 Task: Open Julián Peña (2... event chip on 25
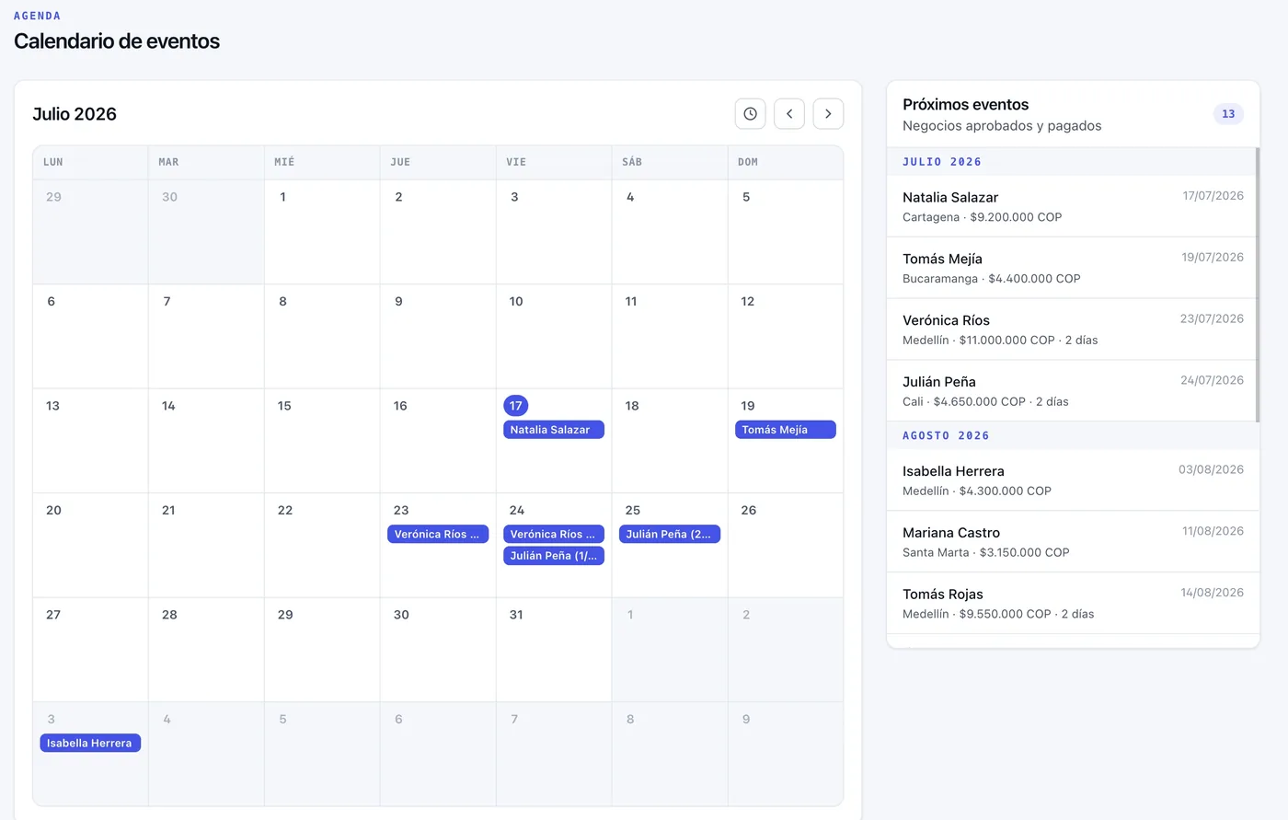coord(670,534)
